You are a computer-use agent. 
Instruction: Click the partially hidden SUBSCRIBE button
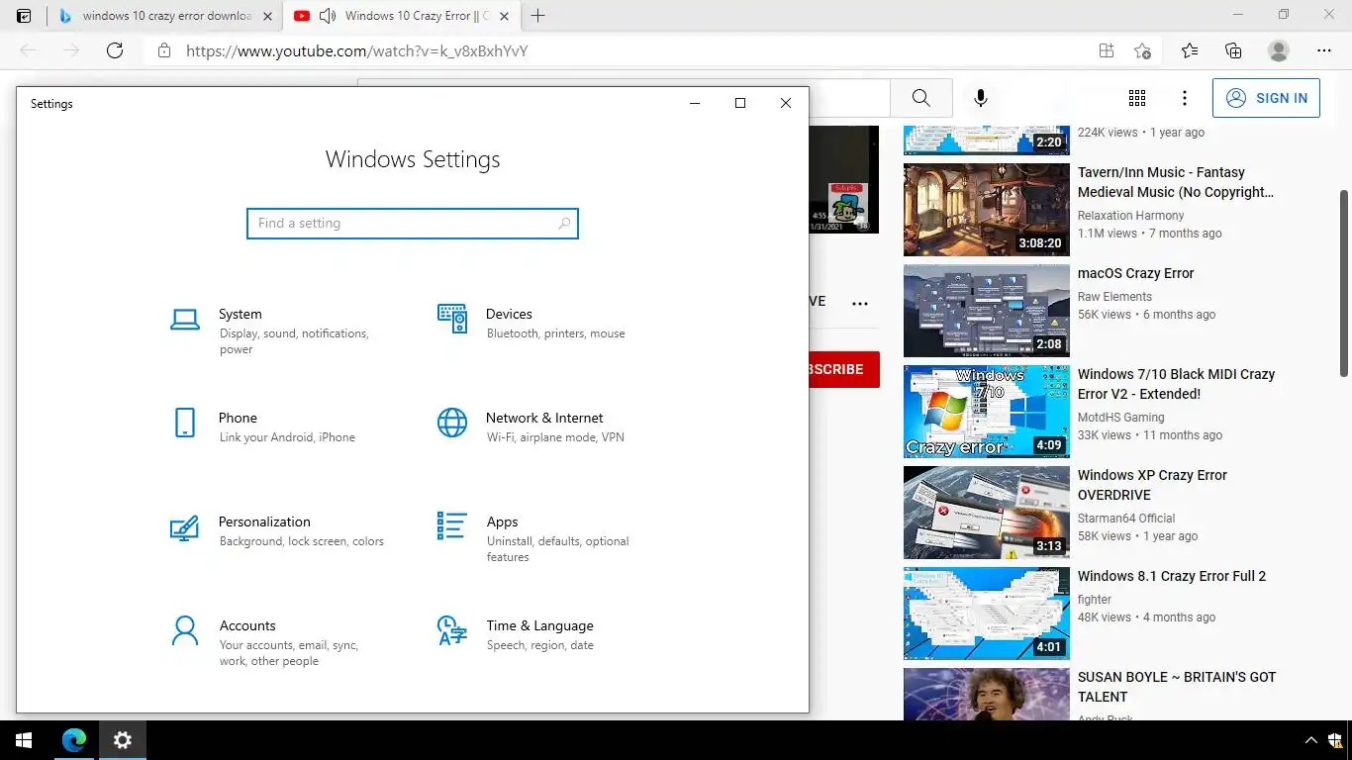844,369
